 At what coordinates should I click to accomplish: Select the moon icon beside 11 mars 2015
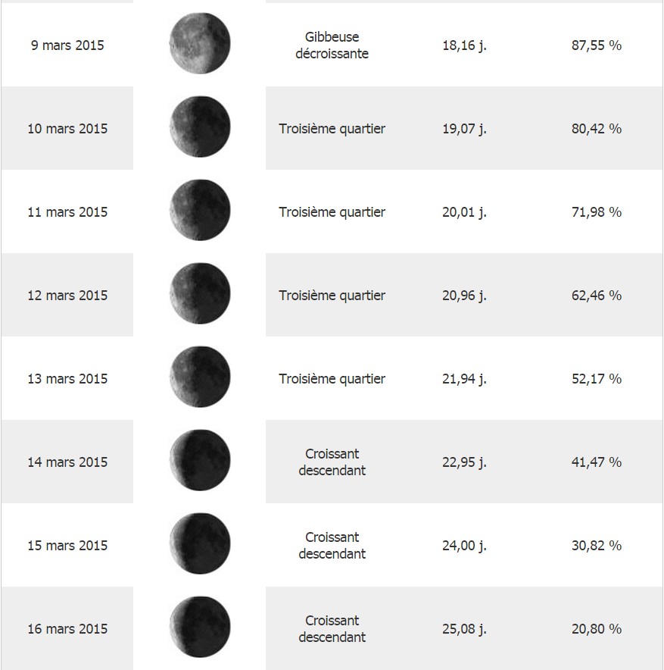point(200,211)
